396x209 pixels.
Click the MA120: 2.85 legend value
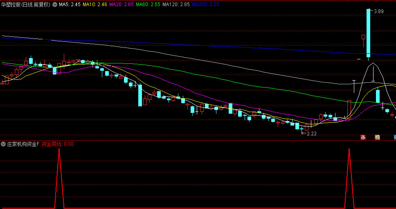tap(176, 4)
